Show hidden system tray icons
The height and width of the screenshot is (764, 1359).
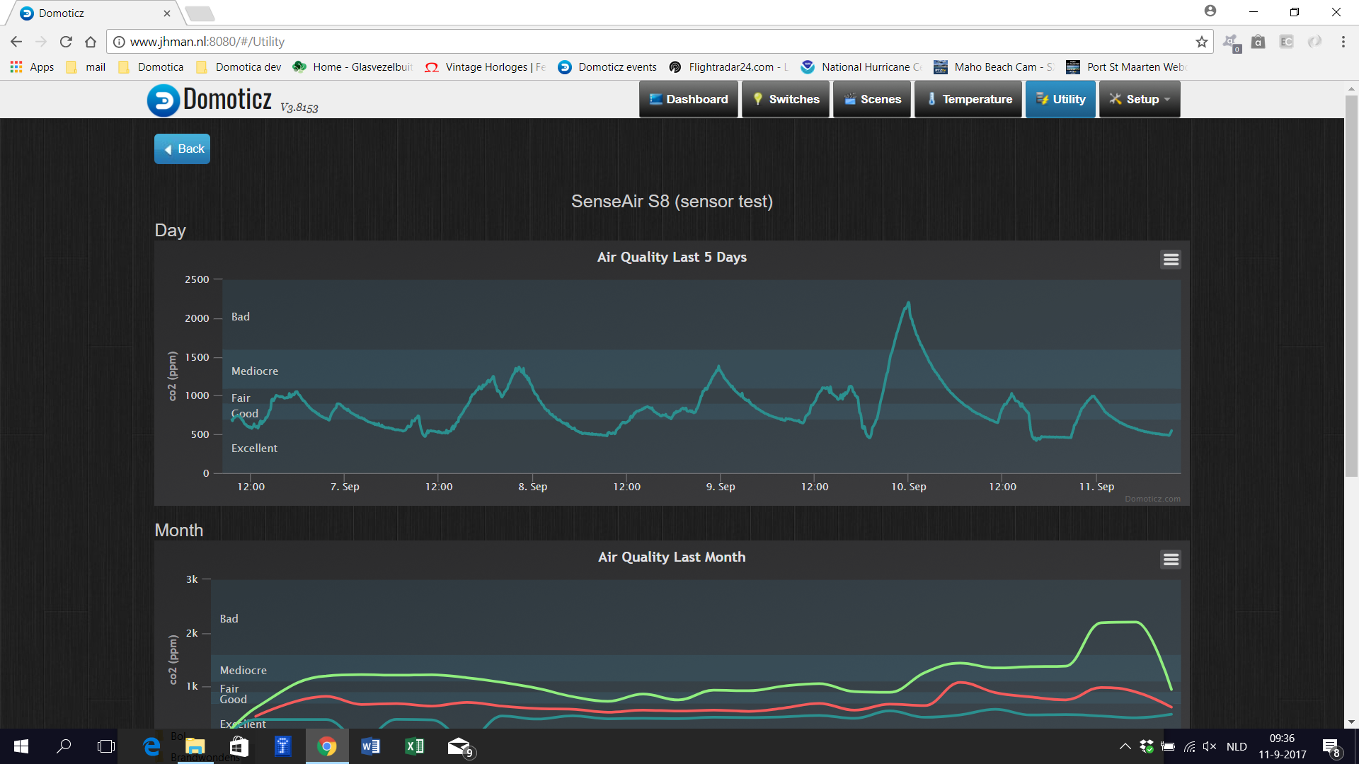point(1125,746)
